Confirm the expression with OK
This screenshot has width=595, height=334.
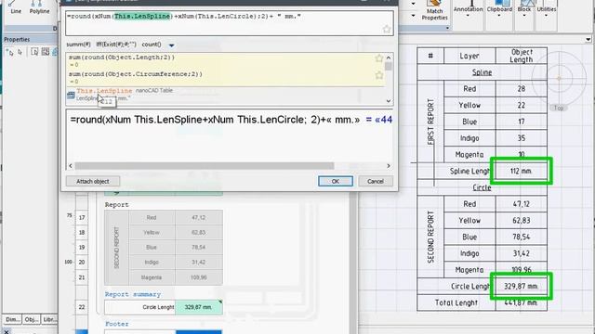(336, 182)
